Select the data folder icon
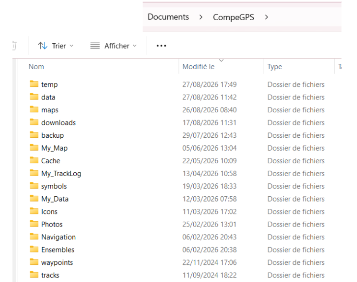This screenshot has height=282, width=357. [34, 97]
